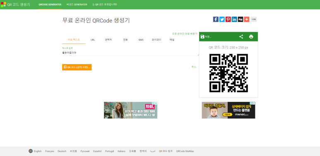Switch to the 와이파이 tab

(156, 40)
